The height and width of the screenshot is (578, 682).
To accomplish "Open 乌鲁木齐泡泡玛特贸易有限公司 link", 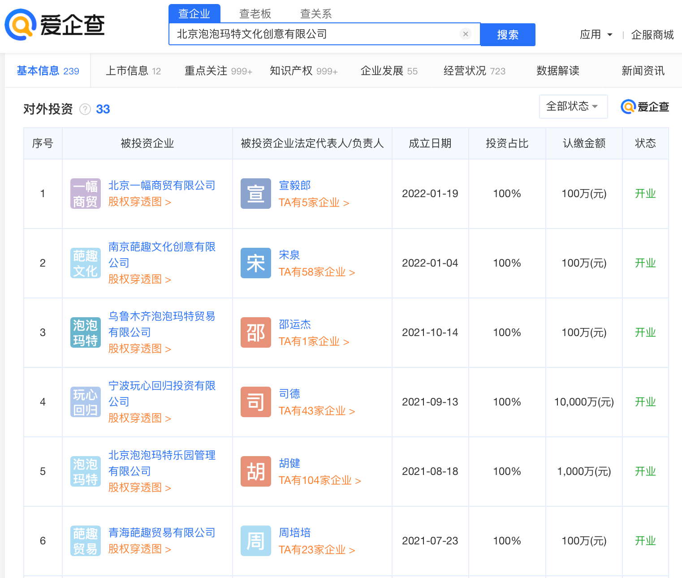I will [162, 324].
